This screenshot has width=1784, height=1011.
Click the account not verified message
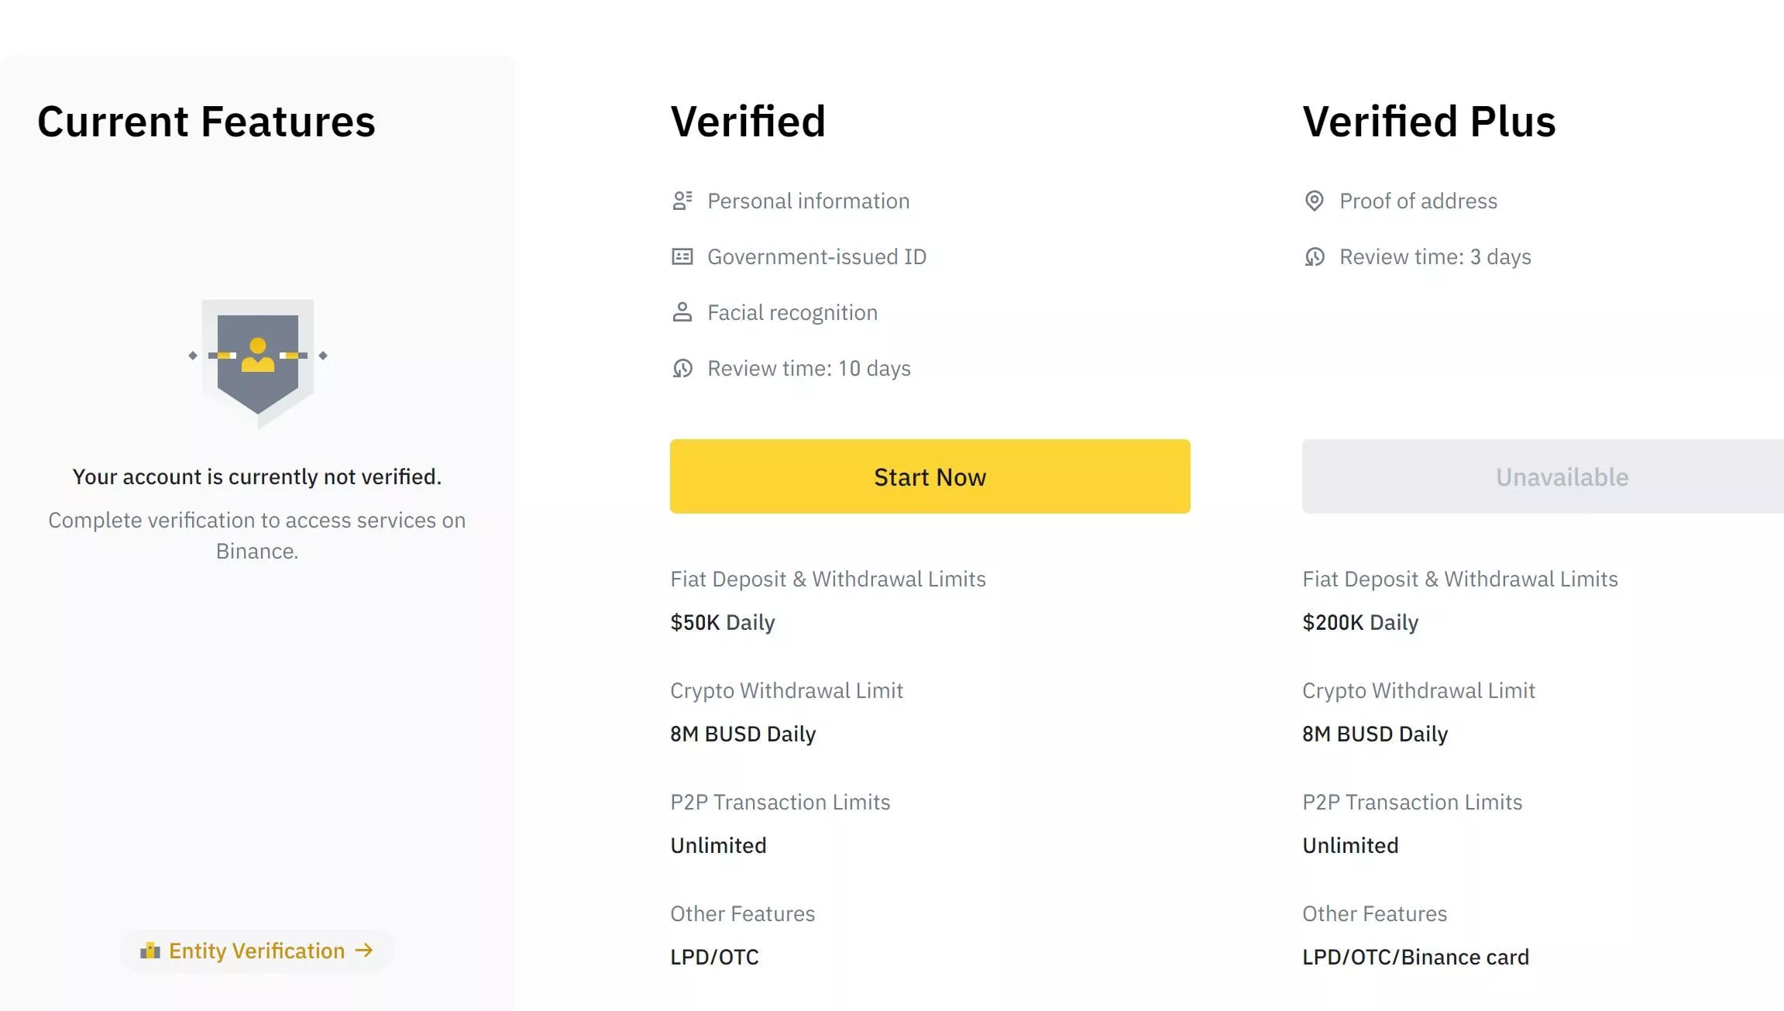point(257,476)
